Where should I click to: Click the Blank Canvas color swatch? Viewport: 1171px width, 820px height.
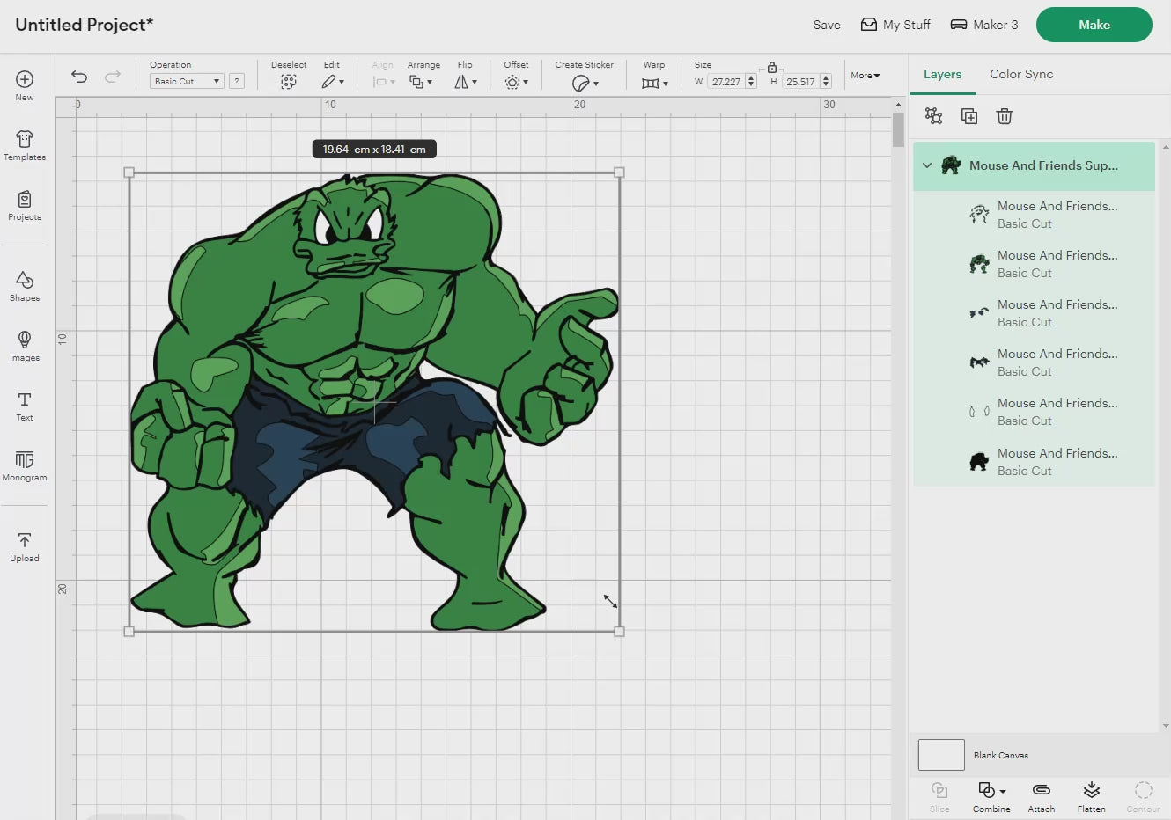point(941,755)
